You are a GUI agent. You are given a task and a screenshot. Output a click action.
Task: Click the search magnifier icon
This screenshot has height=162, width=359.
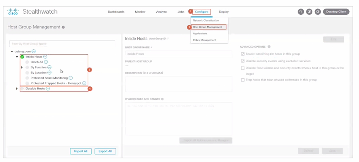(x=301, y=12)
